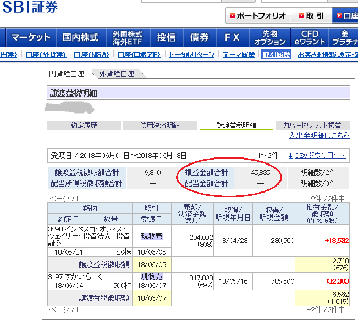Select the マーケット navigation menu

[x=31, y=37]
